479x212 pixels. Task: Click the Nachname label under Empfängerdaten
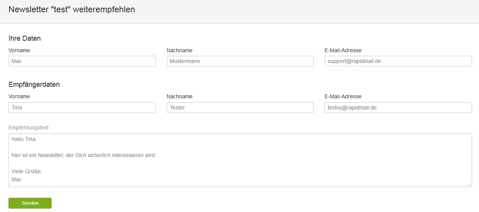tap(179, 96)
